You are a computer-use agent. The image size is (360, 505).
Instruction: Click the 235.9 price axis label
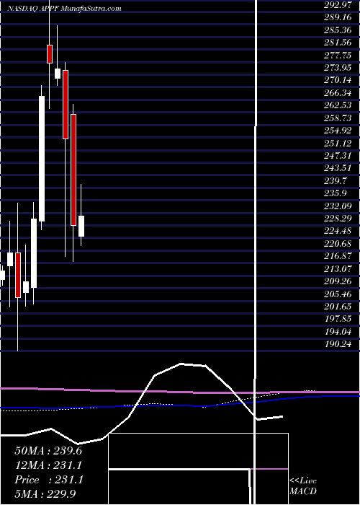tap(336, 193)
